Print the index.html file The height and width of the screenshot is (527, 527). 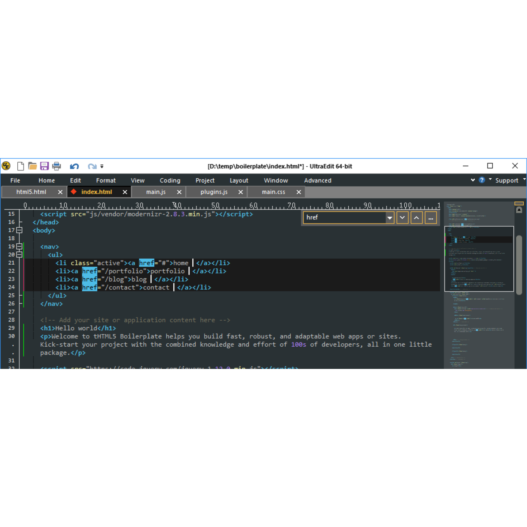point(56,166)
